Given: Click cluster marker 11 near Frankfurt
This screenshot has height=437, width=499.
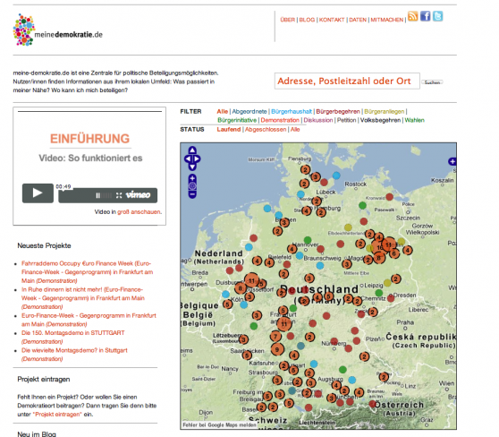Looking at the screenshot, I should tap(283, 324).
